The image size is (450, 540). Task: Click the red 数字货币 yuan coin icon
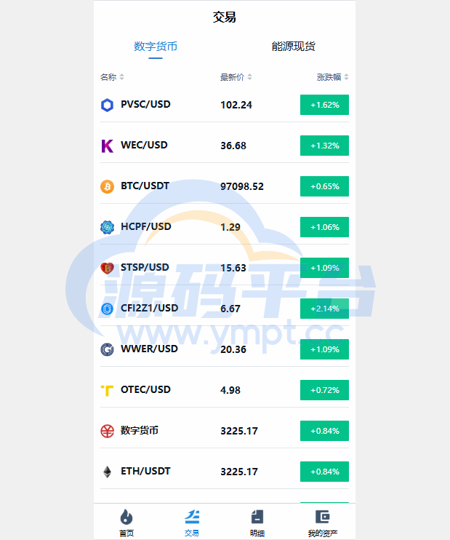107,431
